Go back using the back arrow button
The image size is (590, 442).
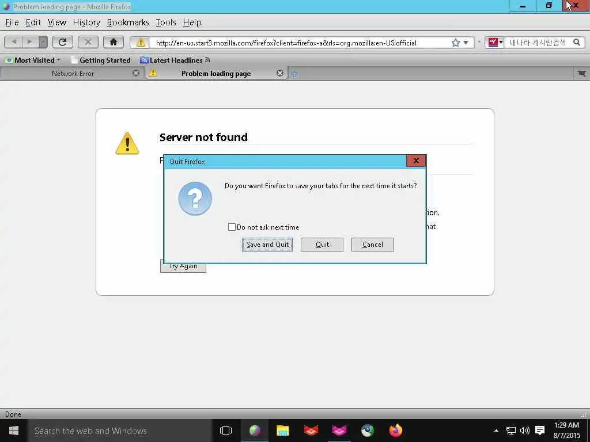(x=14, y=42)
